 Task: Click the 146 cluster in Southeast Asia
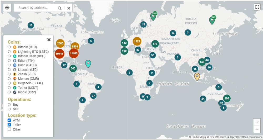click(x=202, y=62)
